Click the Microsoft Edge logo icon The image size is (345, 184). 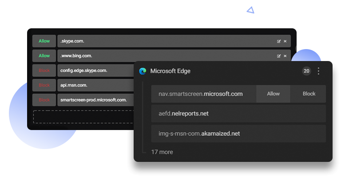(143, 71)
